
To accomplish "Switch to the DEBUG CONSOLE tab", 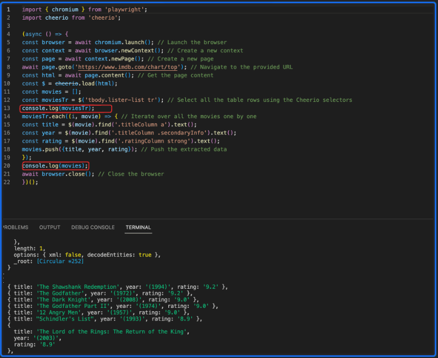I will (93, 227).
